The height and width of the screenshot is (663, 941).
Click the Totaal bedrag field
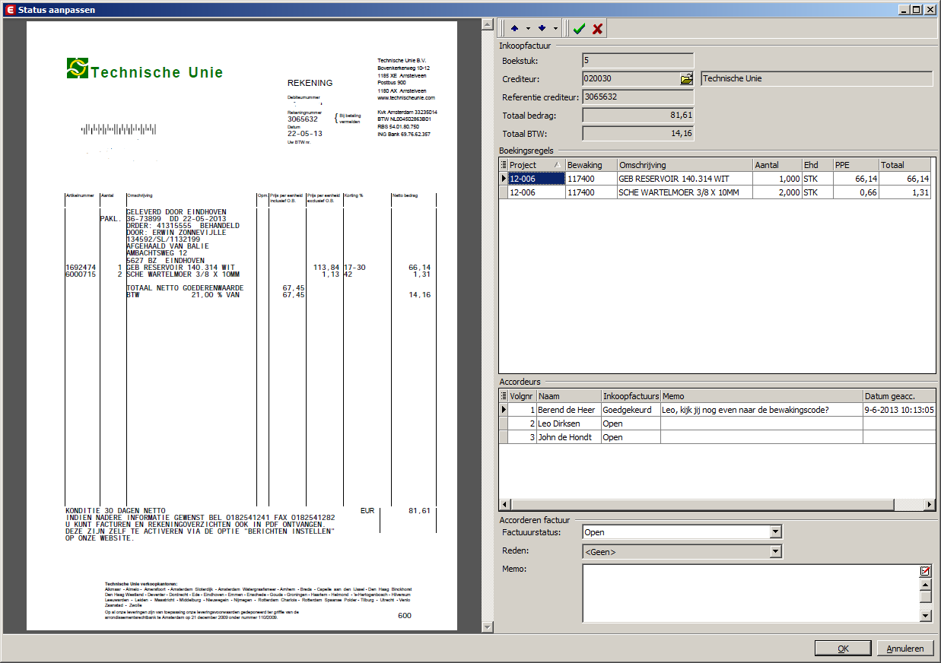tap(637, 115)
